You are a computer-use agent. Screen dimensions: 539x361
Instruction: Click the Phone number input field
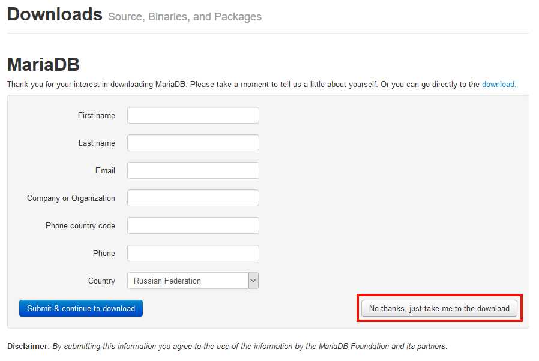point(193,253)
